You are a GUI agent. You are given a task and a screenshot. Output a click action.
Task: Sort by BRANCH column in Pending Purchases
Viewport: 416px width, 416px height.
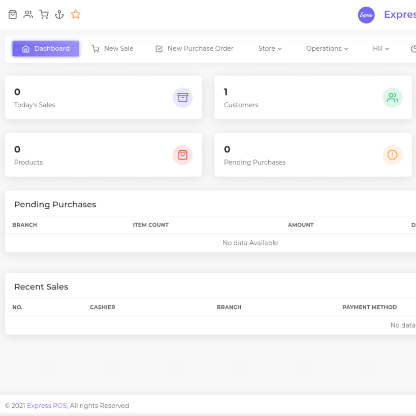(x=25, y=225)
